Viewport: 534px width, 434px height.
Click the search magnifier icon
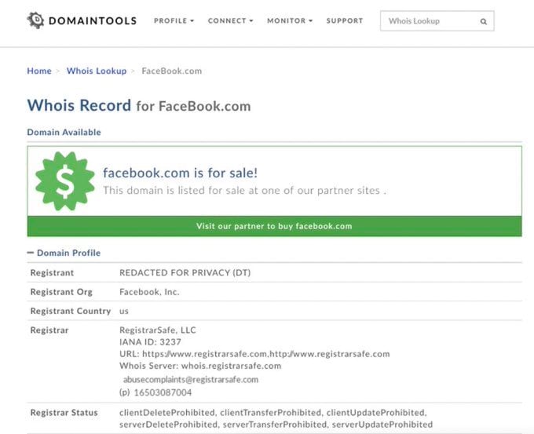pos(483,21)
